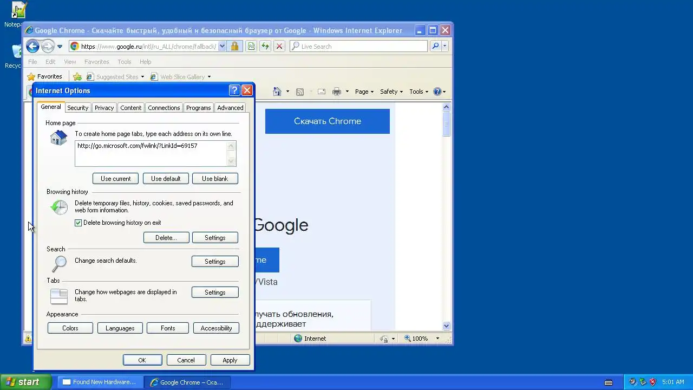693x390 pixels.
Task: Open the Edit menu in Internet Explorer
Action: pos(50,62)
